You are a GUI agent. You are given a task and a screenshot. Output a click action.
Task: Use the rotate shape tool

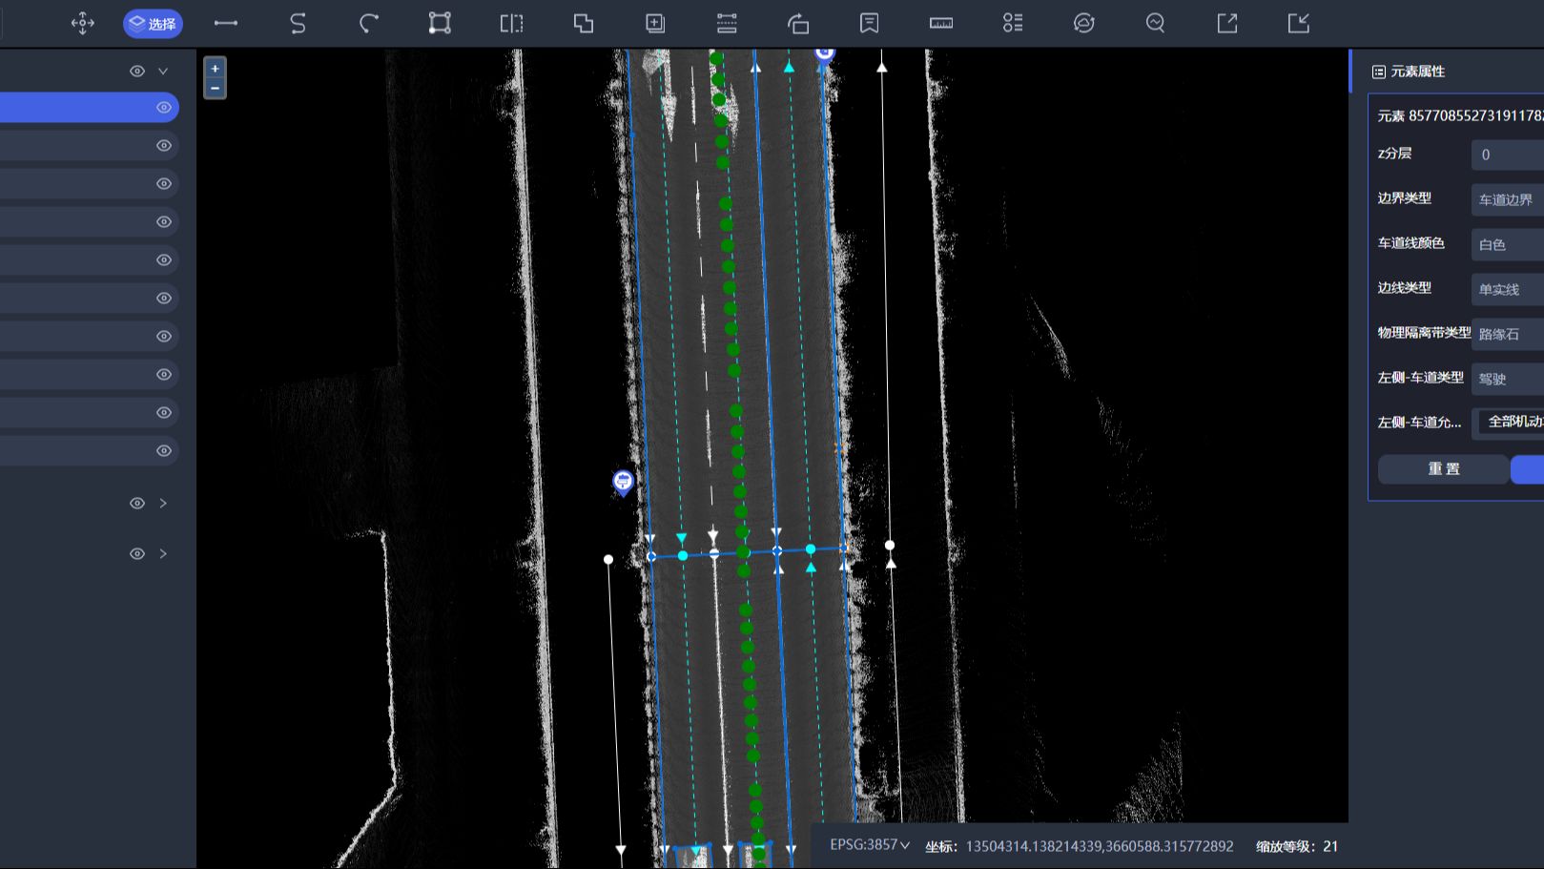point(798,24)
